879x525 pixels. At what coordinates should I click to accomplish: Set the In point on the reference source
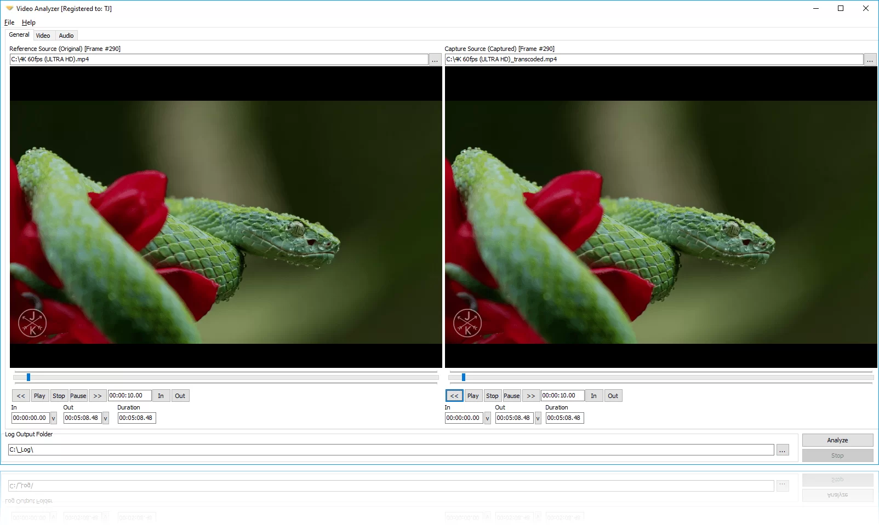[161, 395]
